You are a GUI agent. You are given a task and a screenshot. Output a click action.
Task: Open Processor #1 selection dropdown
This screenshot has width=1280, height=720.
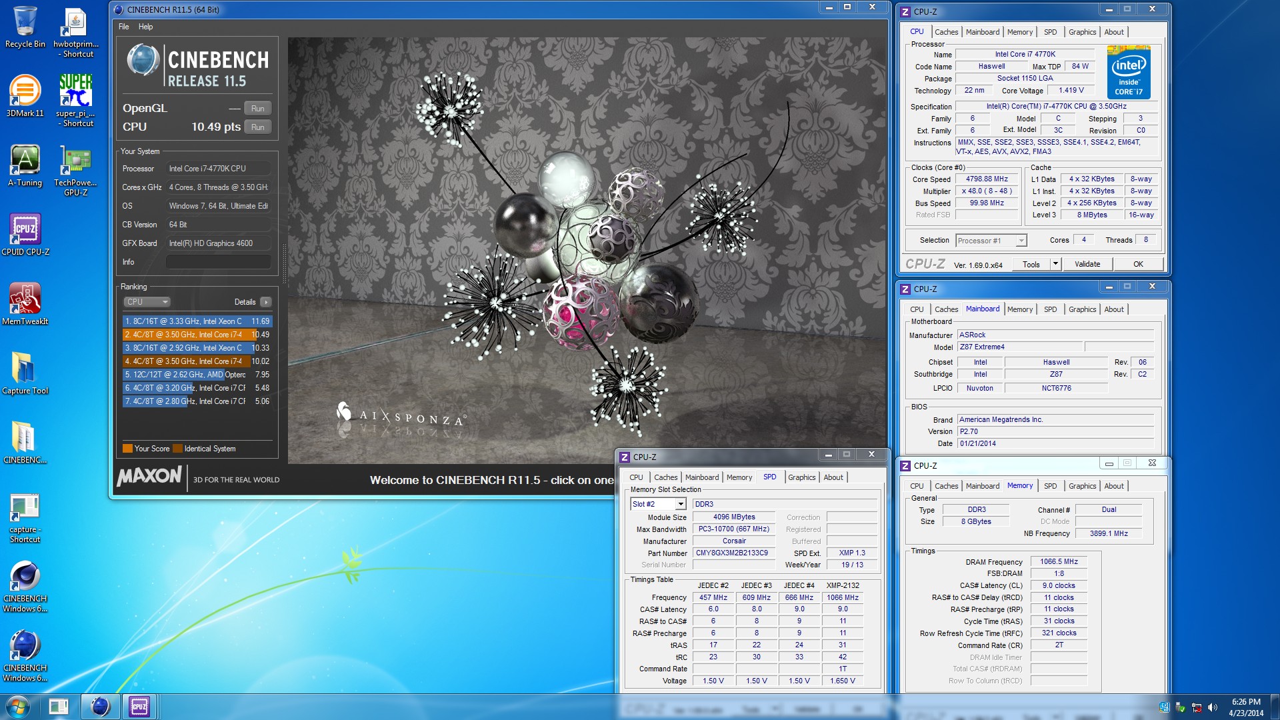991,241
